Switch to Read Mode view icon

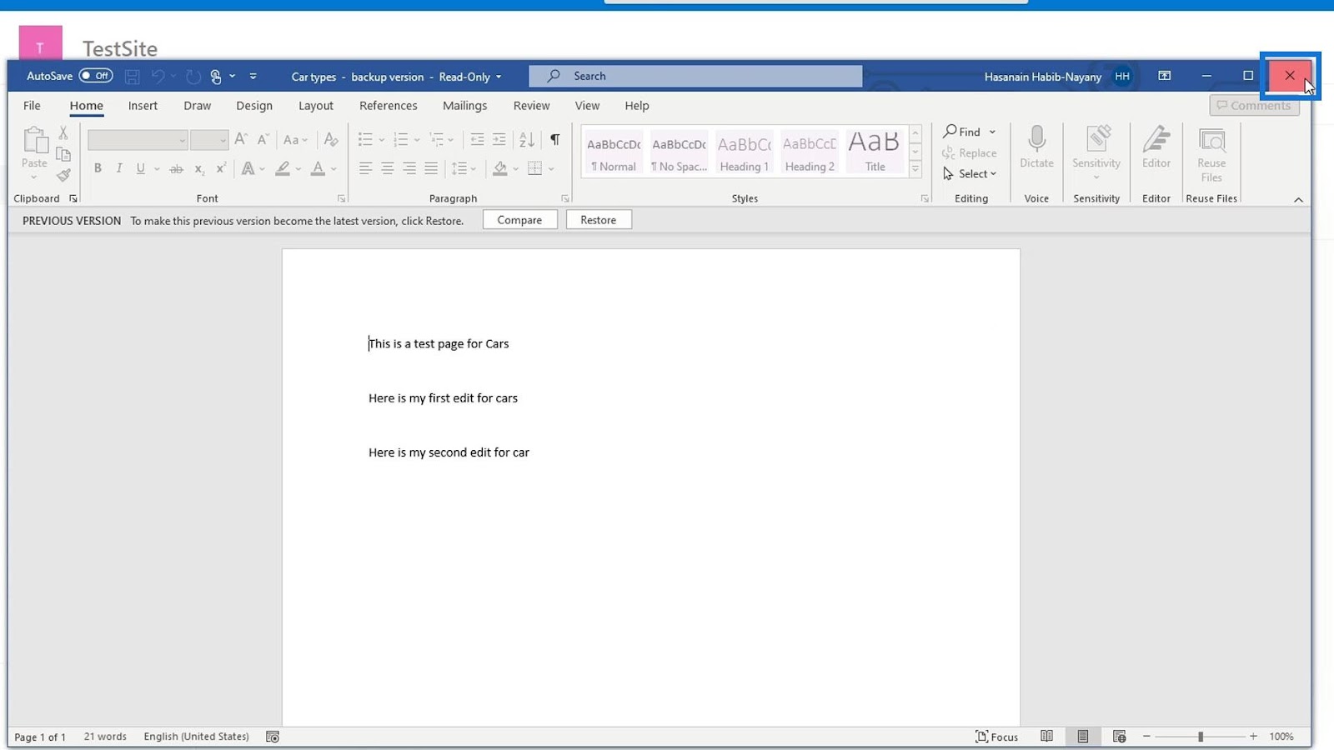click(1046, 737)
